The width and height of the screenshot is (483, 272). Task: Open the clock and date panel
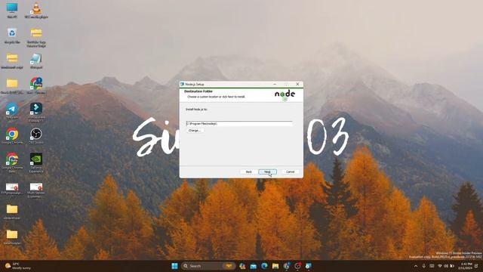click(465, 266)
